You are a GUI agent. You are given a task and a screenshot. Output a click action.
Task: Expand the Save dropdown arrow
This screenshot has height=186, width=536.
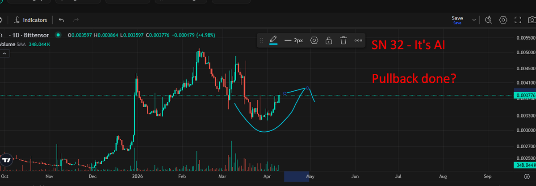click(x=473, y=20)
